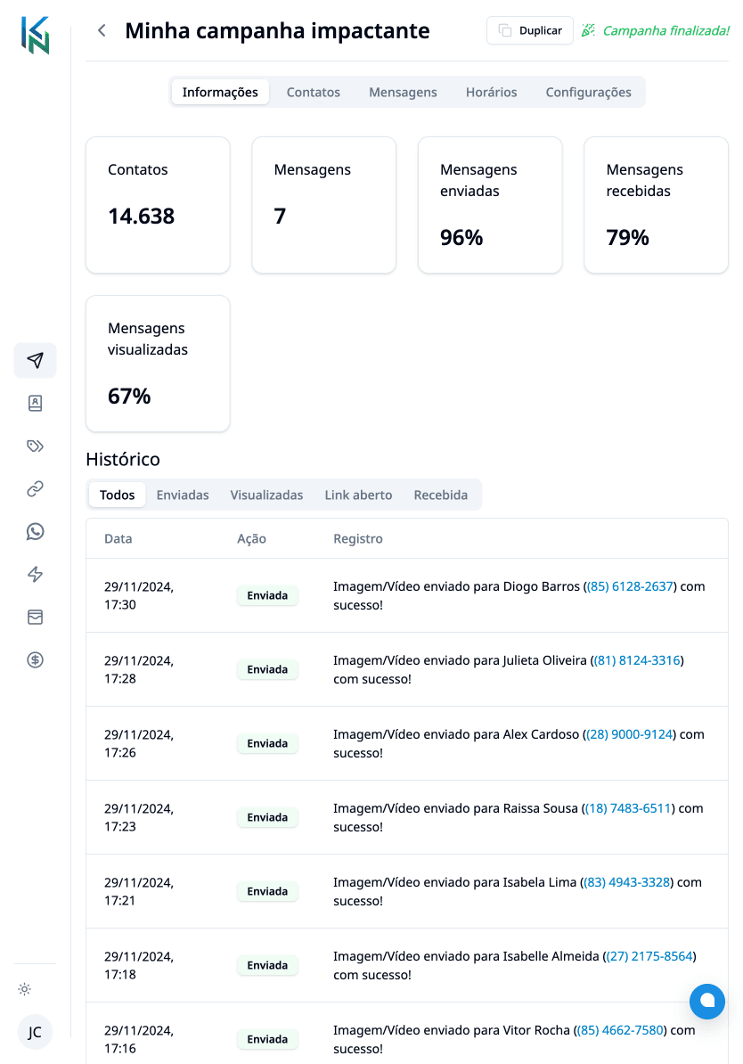Click the Duplicar button
The height and width of the screenshot is (1064, 743).
(530, 30)
